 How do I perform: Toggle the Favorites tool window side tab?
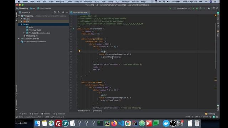tap(16, 105)
